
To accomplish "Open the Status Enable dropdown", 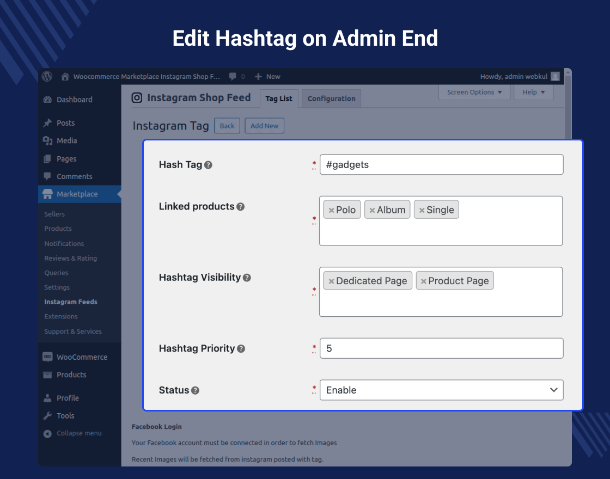I will pyautogui.click(x=441, y=390).
